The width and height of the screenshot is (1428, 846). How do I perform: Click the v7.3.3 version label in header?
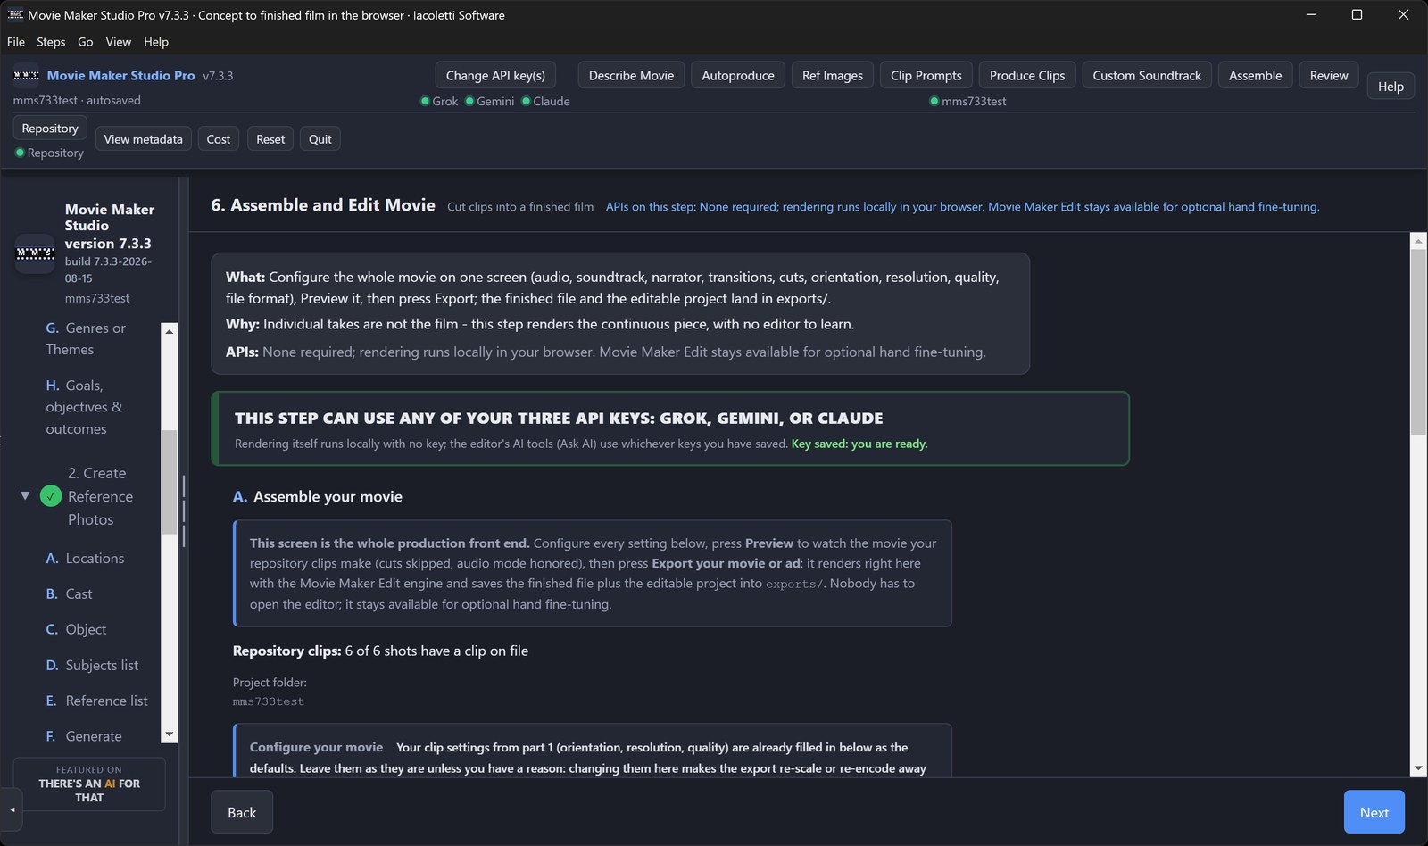tap(218, 76)
